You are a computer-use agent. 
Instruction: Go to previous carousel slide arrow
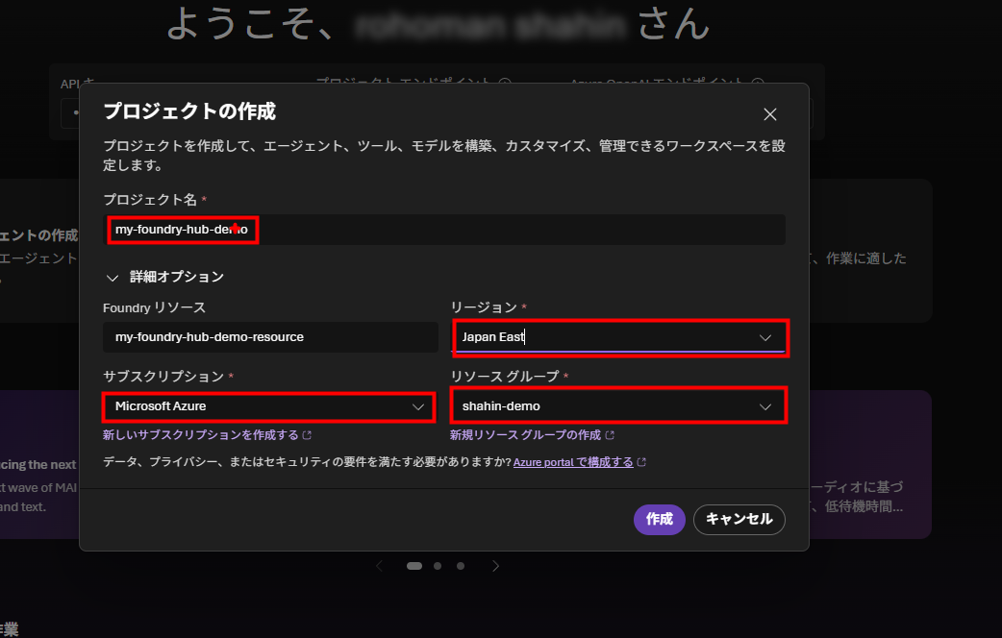coord(380,566)
